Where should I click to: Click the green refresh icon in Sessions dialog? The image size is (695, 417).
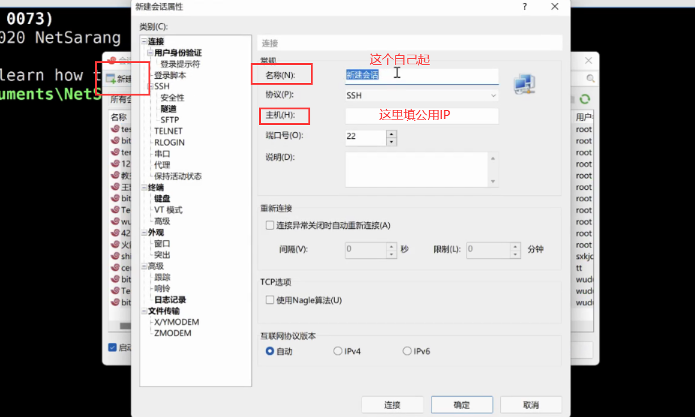(584, 99)
